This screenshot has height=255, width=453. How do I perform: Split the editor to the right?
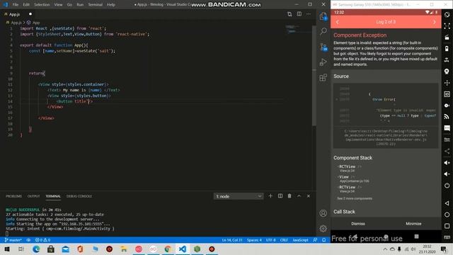point(299,14)
